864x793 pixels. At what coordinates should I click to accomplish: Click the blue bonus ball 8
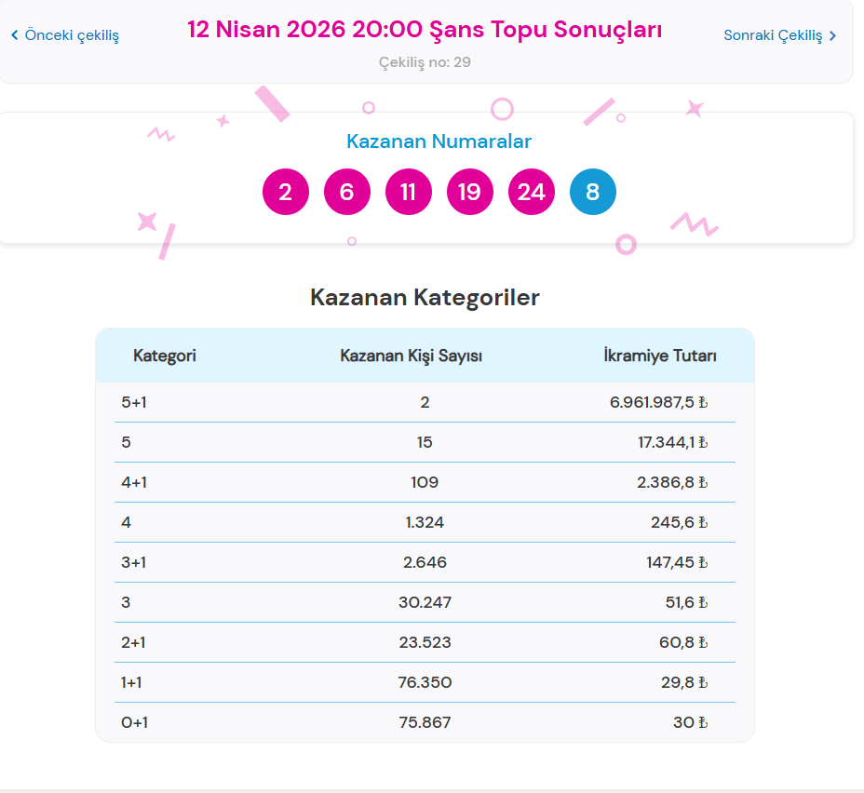coord(593,192)
